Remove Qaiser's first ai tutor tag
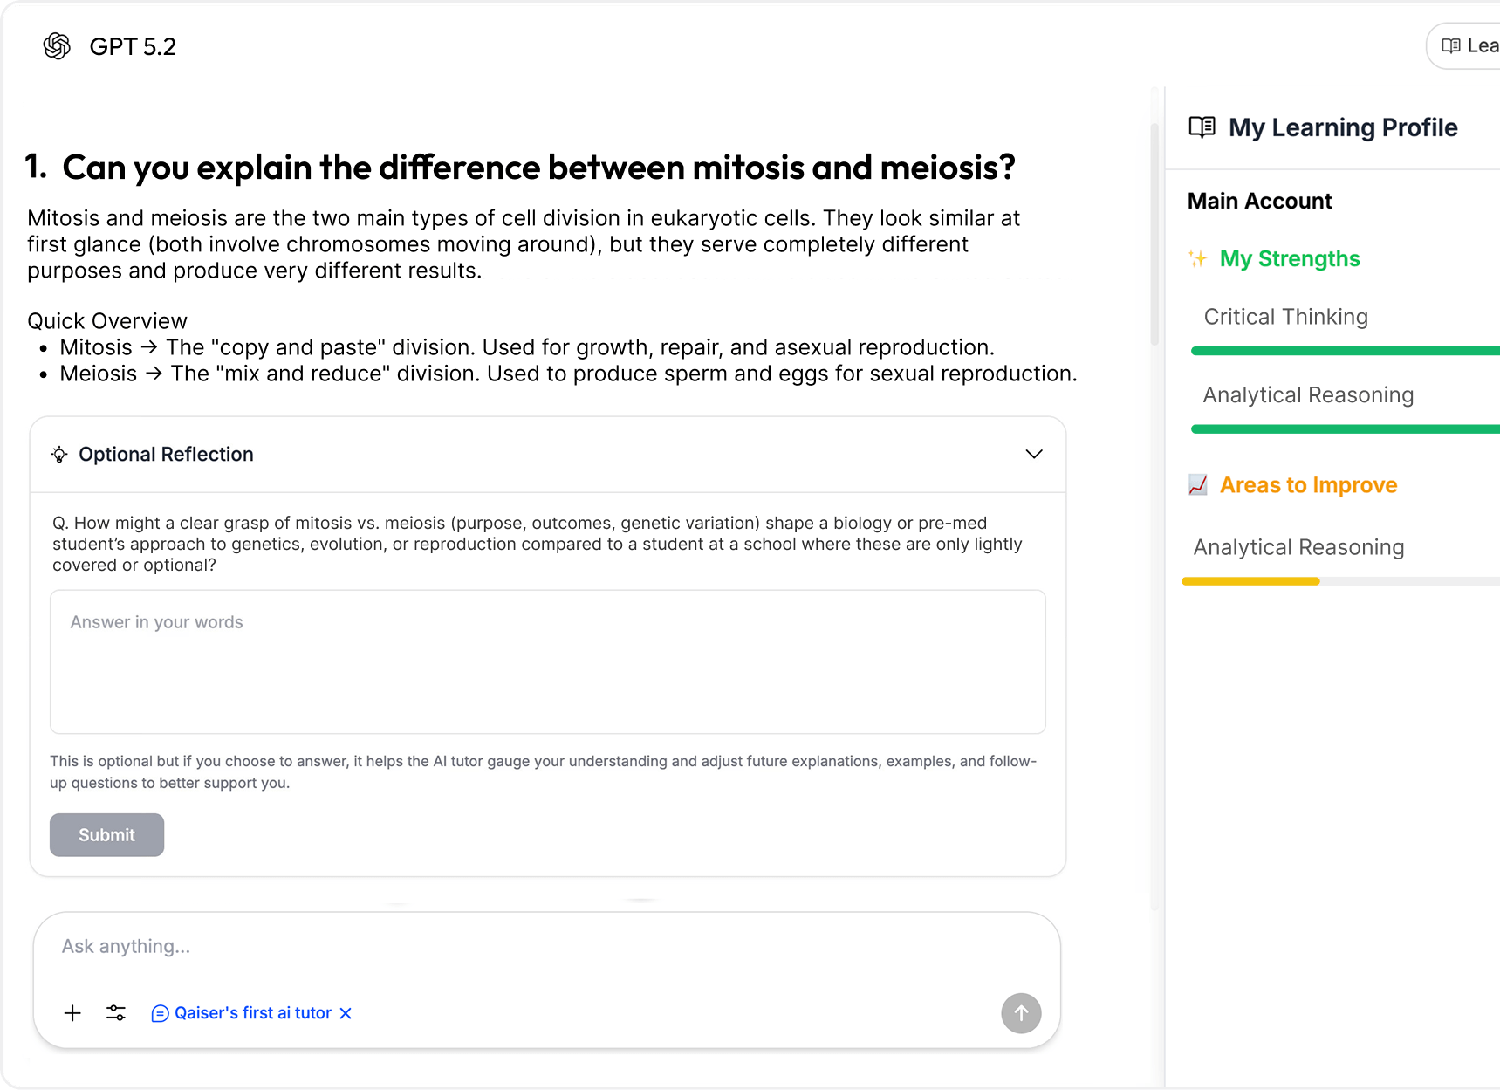The height and width of the screenshot is (1090, 1500). [x=346, y=1013]
